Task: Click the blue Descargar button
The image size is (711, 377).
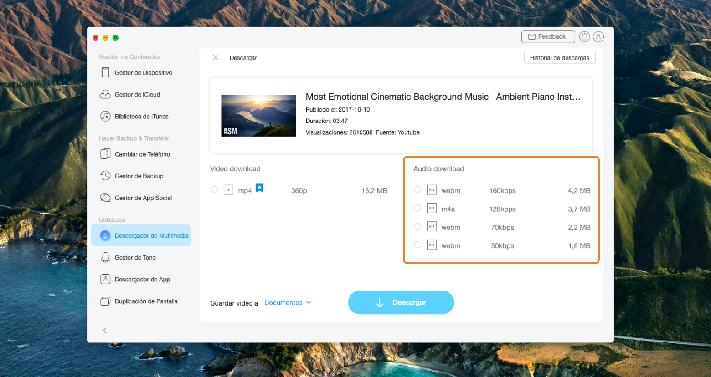Action: [401, 302]
